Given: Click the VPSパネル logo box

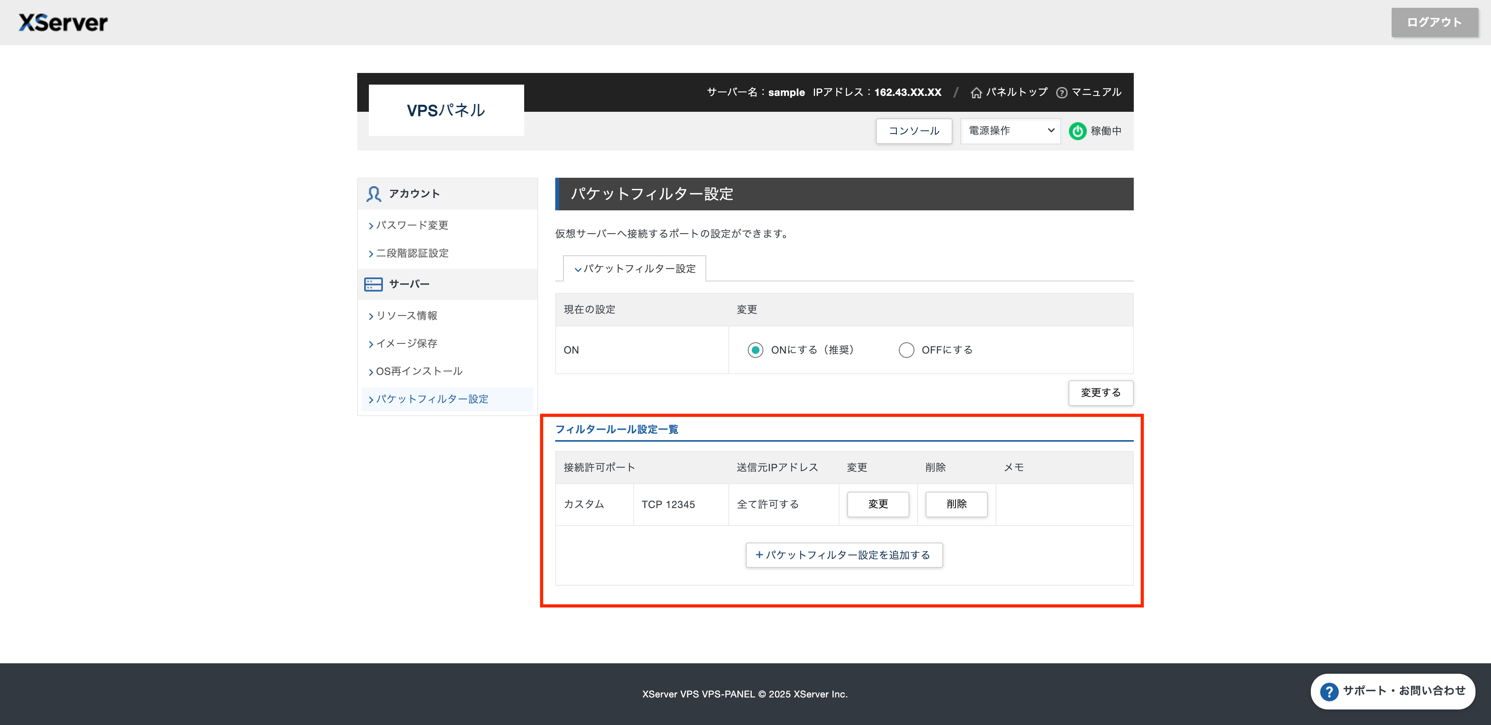Looking at the screenshot, I should click(446, 110).
